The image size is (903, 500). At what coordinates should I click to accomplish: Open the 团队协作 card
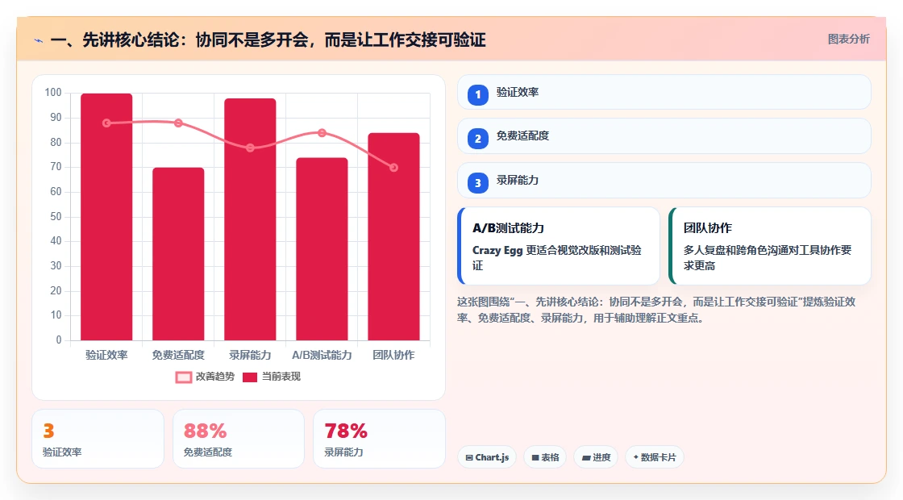click(x=770, y=246)
